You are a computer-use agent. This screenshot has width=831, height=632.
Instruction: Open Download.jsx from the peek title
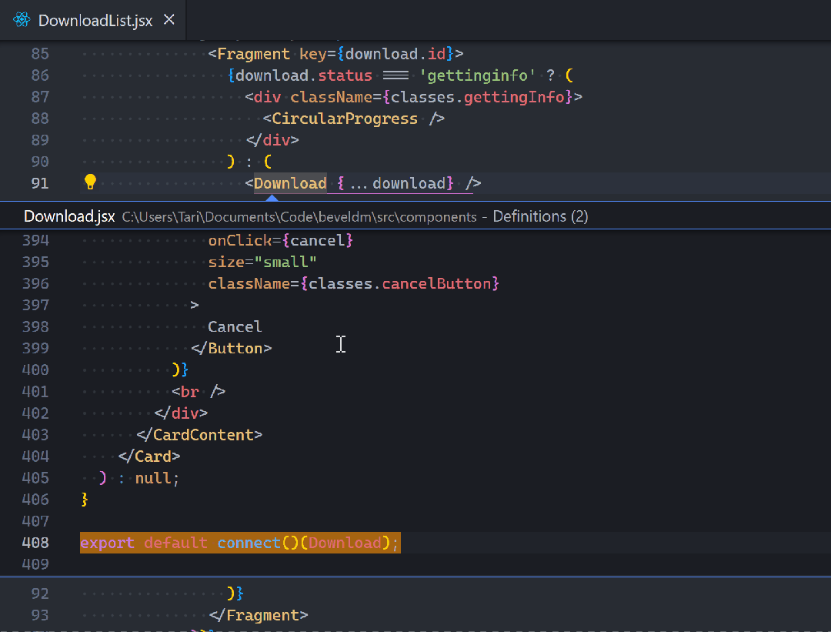69,216
